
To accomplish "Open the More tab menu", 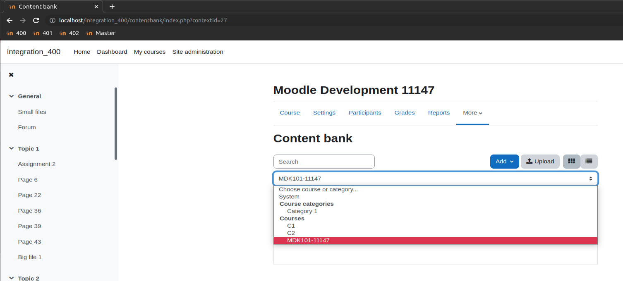I will (472, 113).
